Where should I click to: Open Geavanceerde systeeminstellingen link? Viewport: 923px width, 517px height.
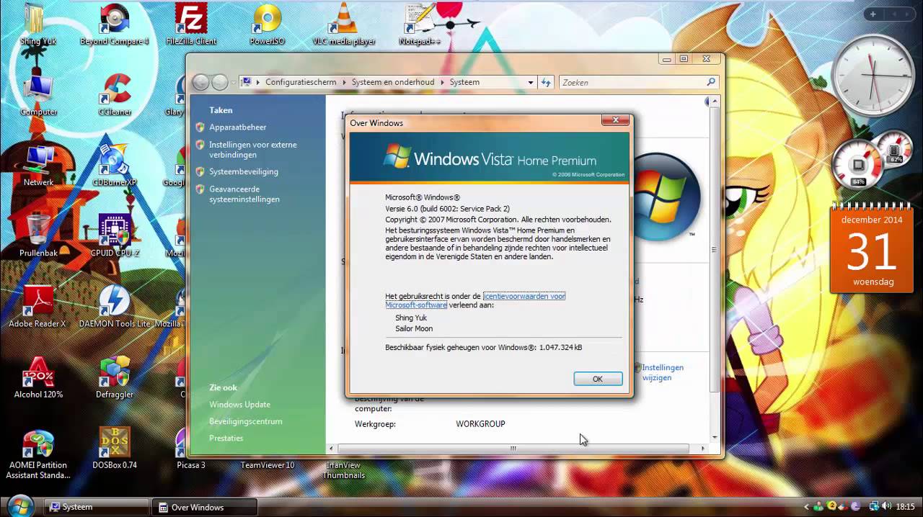(x=244, y=194)
